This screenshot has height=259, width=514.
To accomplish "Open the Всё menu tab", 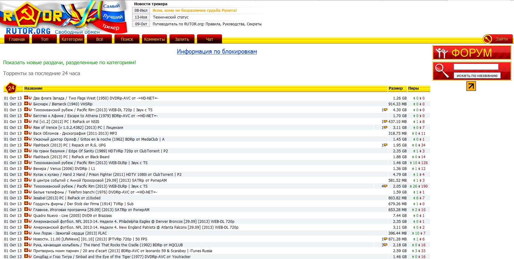I will 100,39.
